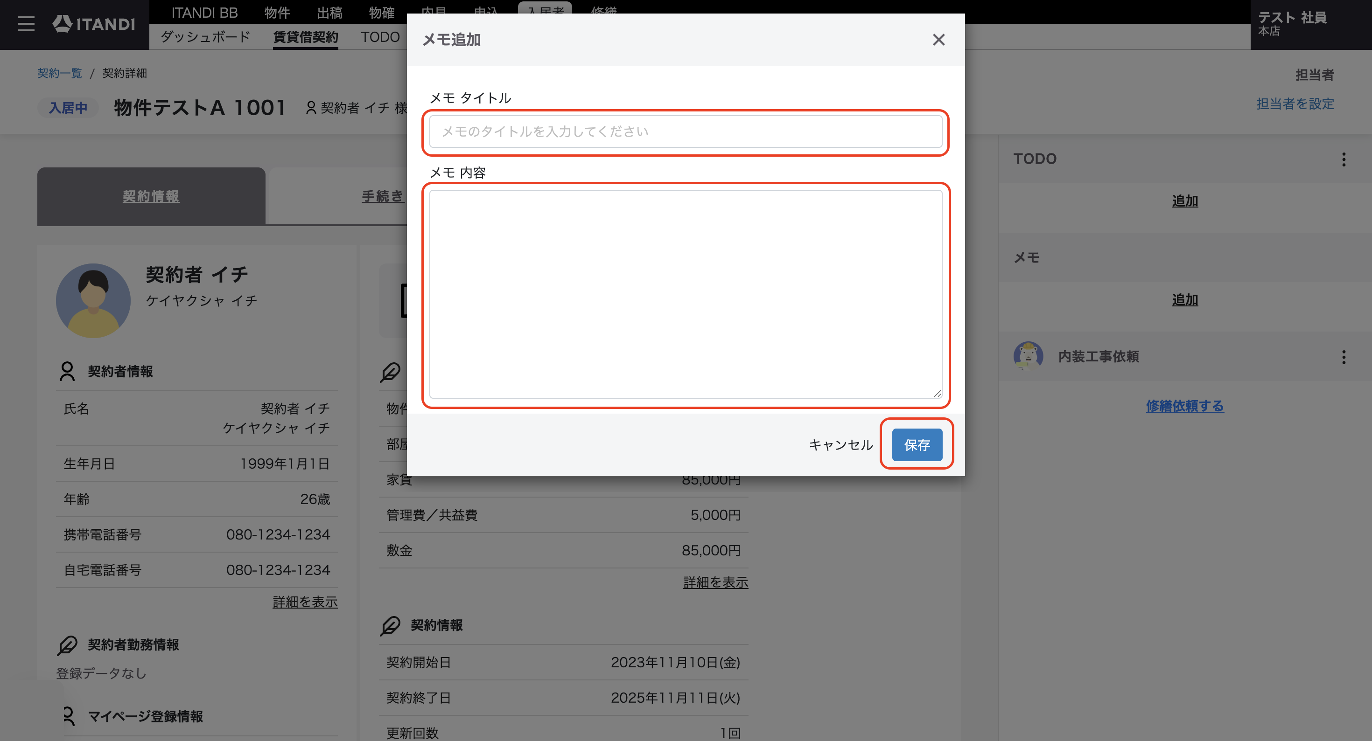Click the person icon beside マイページ登録情報
This screenshot has width=1372, height=741.
coord(68,716)
